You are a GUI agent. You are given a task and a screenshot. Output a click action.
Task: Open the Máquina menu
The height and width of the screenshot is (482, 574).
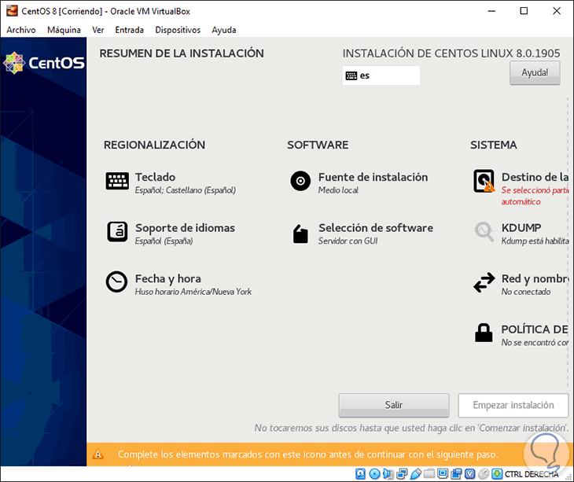click(64, 30)
